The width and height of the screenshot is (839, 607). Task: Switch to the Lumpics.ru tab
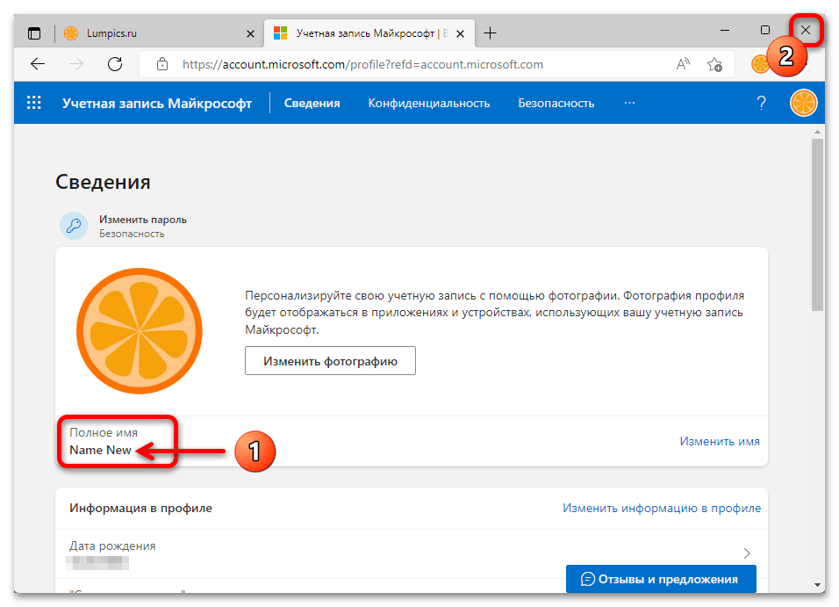[158, 33]
